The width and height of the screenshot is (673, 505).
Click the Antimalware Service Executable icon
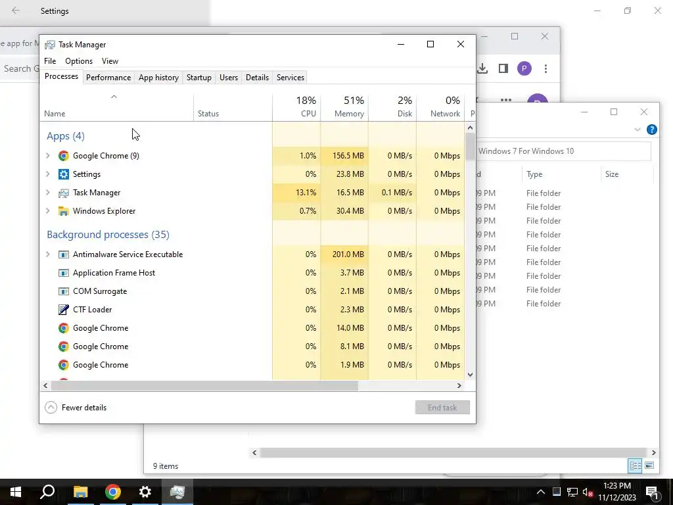coord(64,254)
